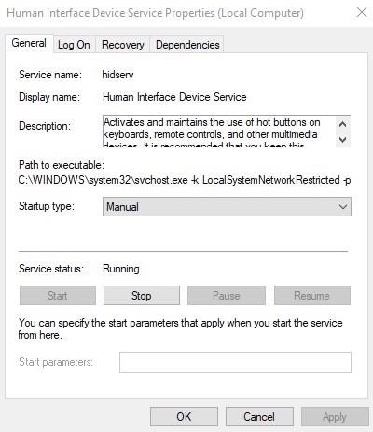Viewport: 373px width, 432px height.
Task: Click the Resume service button
Action: (312, 295)
